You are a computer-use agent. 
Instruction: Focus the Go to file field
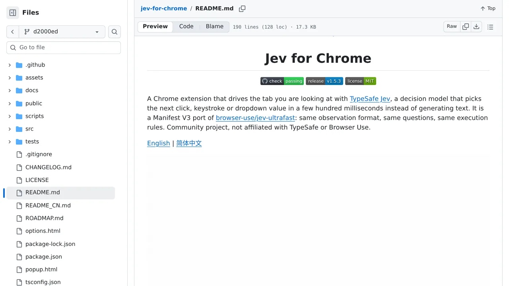click(x=64, y=48)
